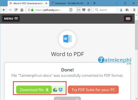Open the pdfcandy MENU button
The image size is (138, 100).
(11, 19)
